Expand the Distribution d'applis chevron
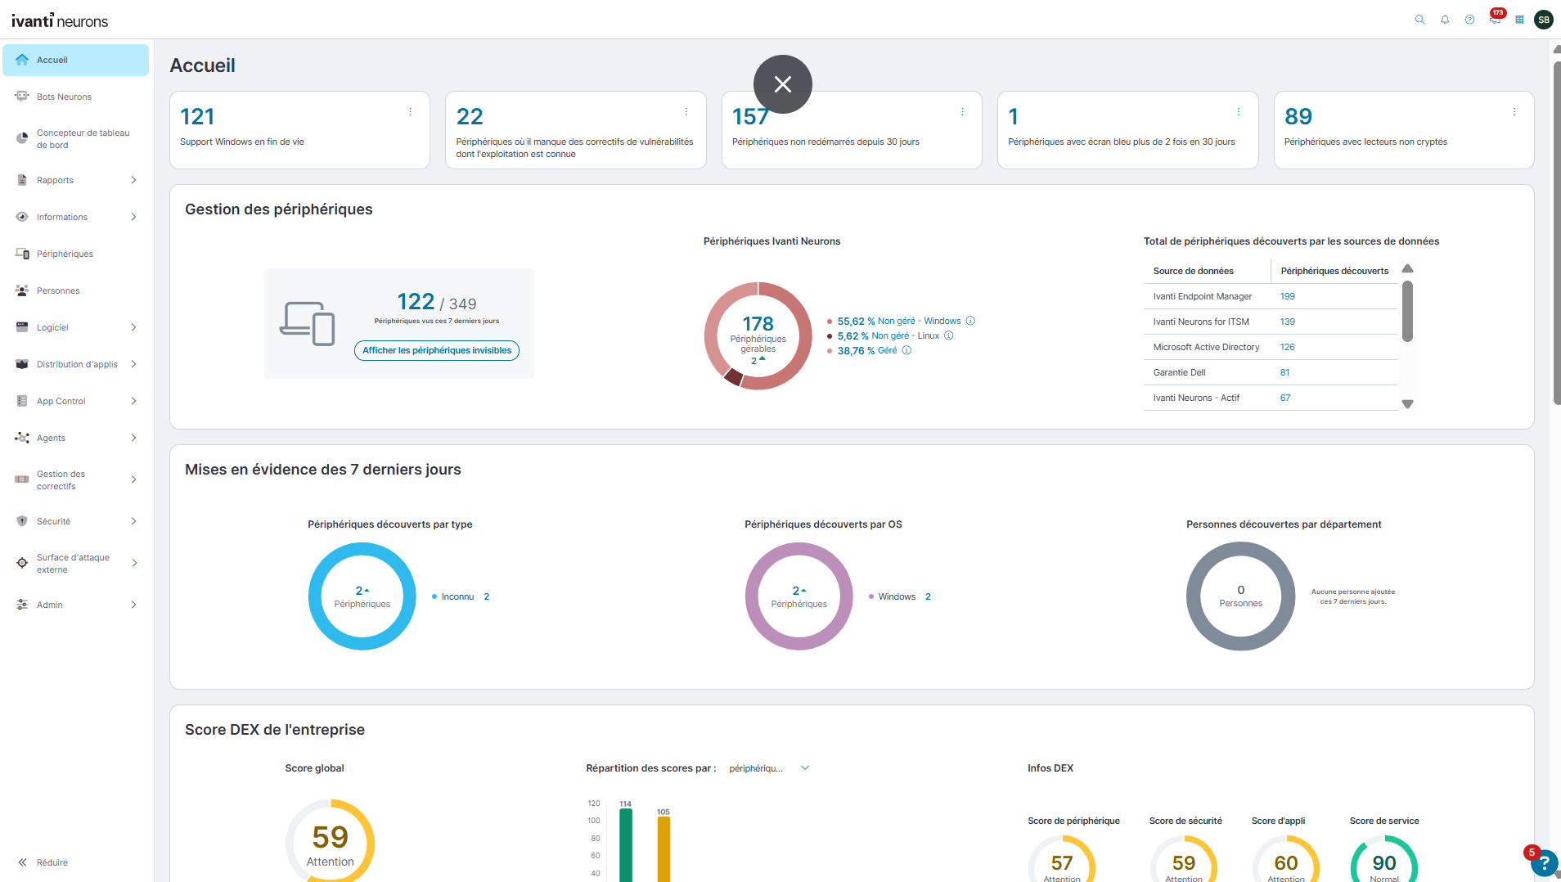The image size is (1561, 882). tap(133, 364)
